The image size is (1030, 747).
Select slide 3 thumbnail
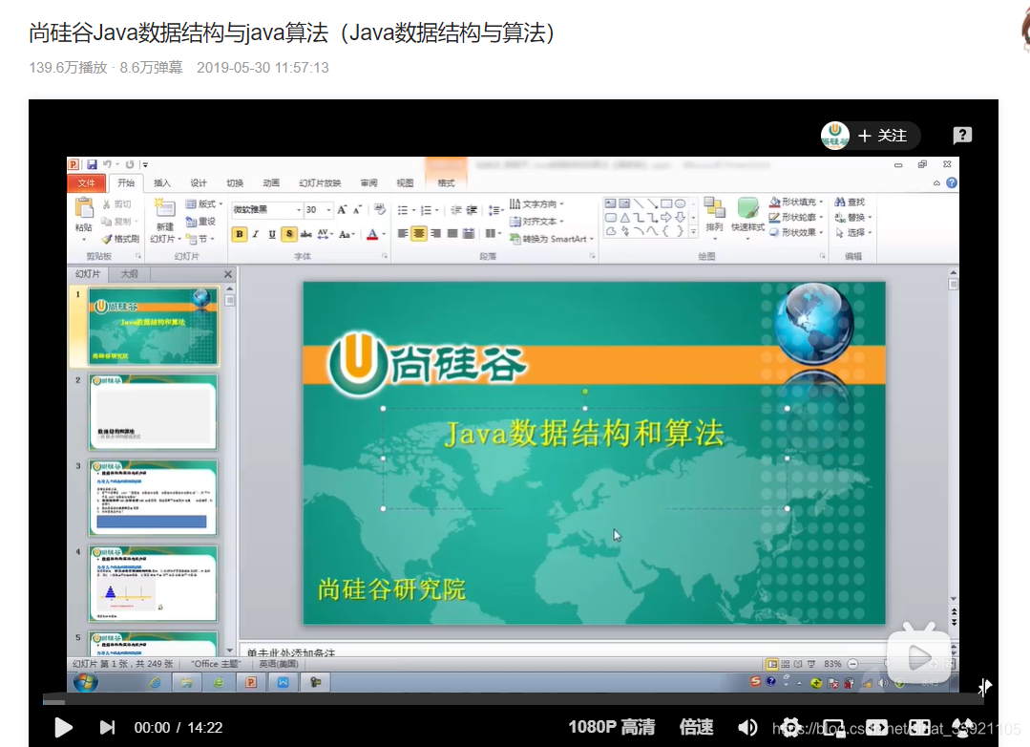[x=153, y=497]
